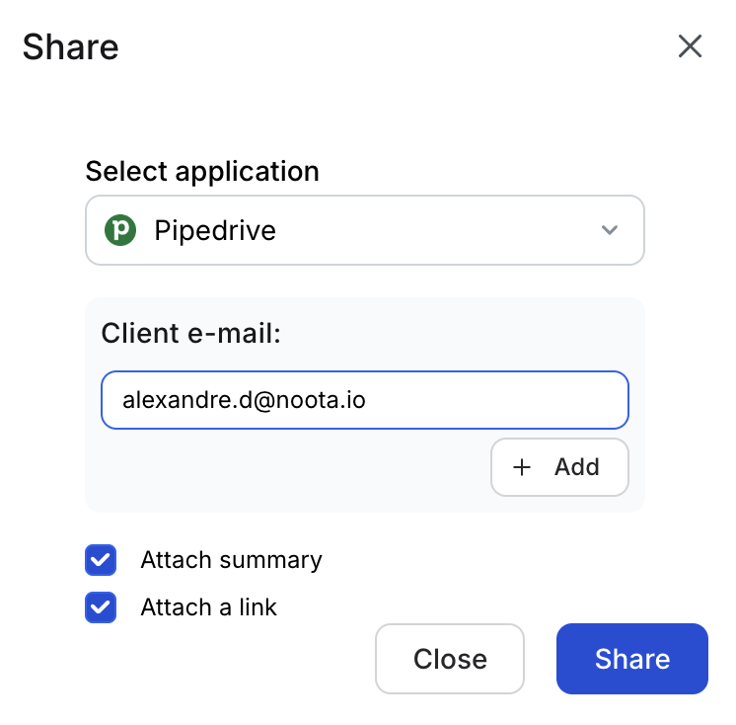The width and height of the screenshot is (736, 725).
Task: Expand the Select application dropdown chevron
Action: click(610, 230)
